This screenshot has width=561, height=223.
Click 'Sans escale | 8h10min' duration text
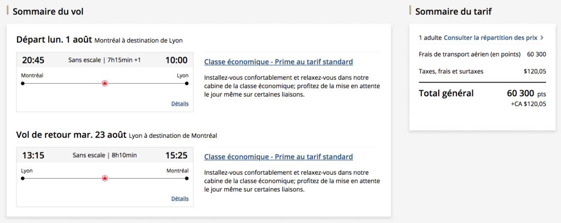104,155
